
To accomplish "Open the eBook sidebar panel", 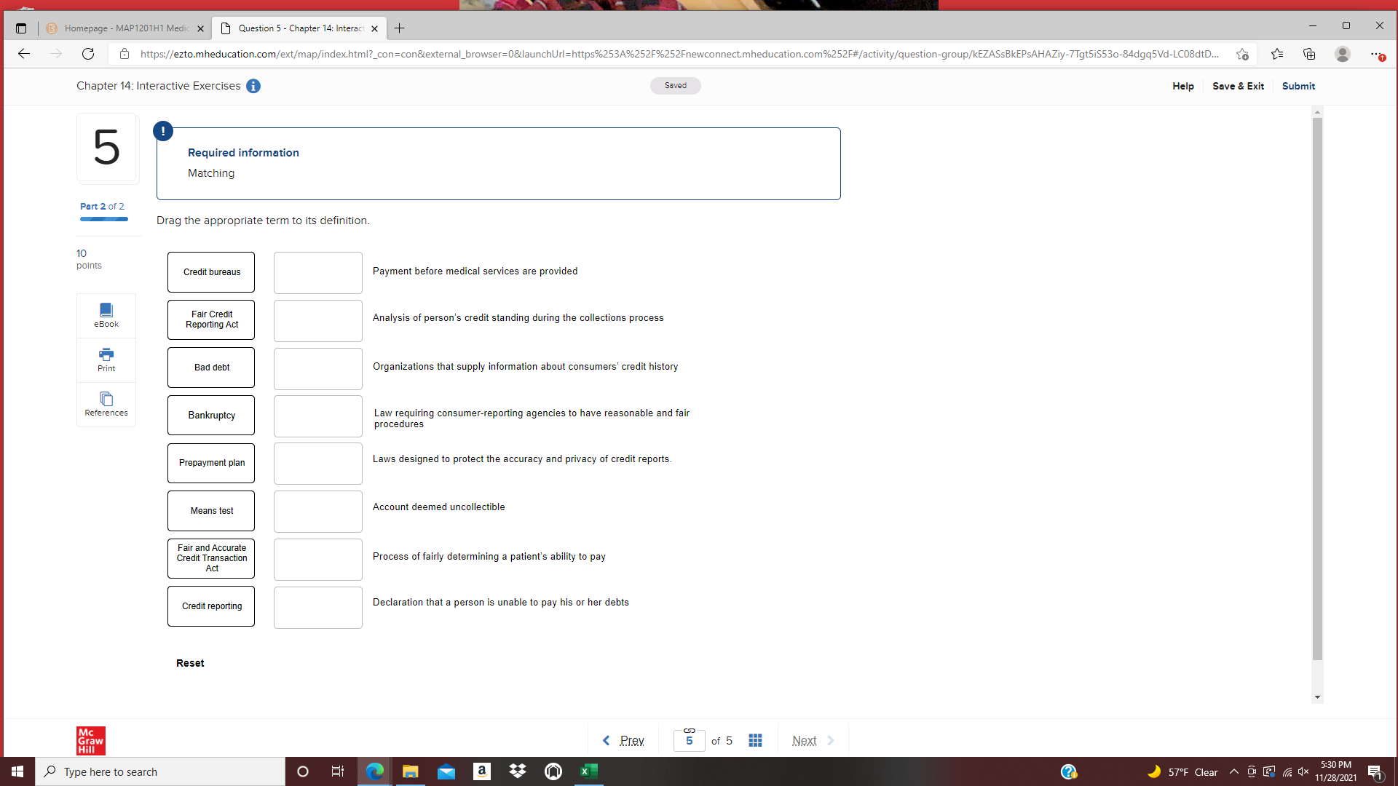I will coord(106,314).
